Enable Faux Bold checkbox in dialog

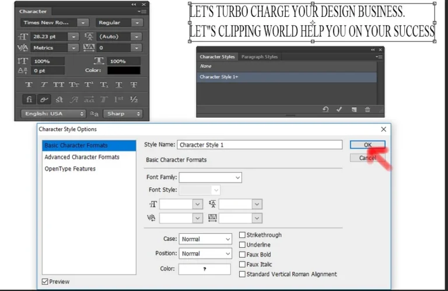tap(242, 254)
